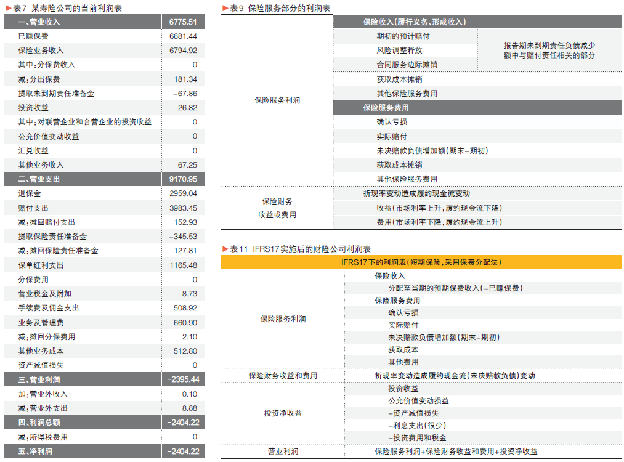
Task: Select the 减:分出保费 row label
Action: [39, 79]
